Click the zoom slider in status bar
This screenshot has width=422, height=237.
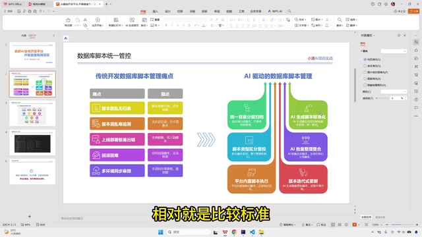pos(402,224)
